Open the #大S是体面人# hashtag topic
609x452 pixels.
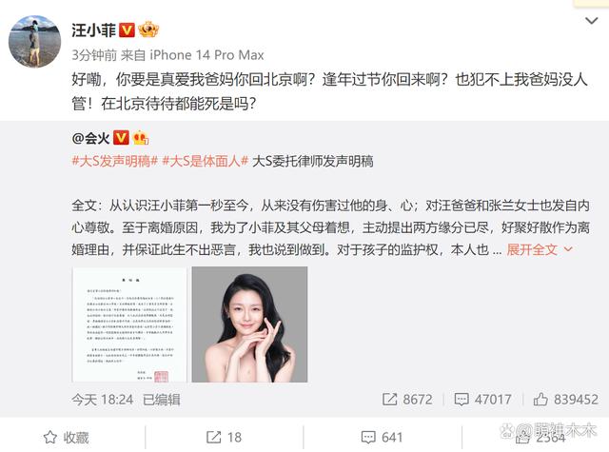[205, 161]
